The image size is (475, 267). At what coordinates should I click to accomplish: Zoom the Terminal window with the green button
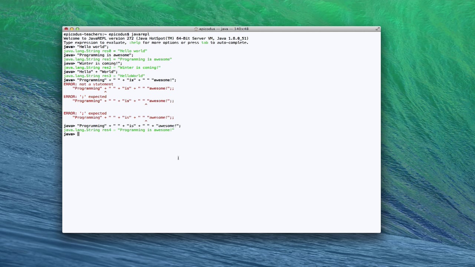[x=77, y=29]
